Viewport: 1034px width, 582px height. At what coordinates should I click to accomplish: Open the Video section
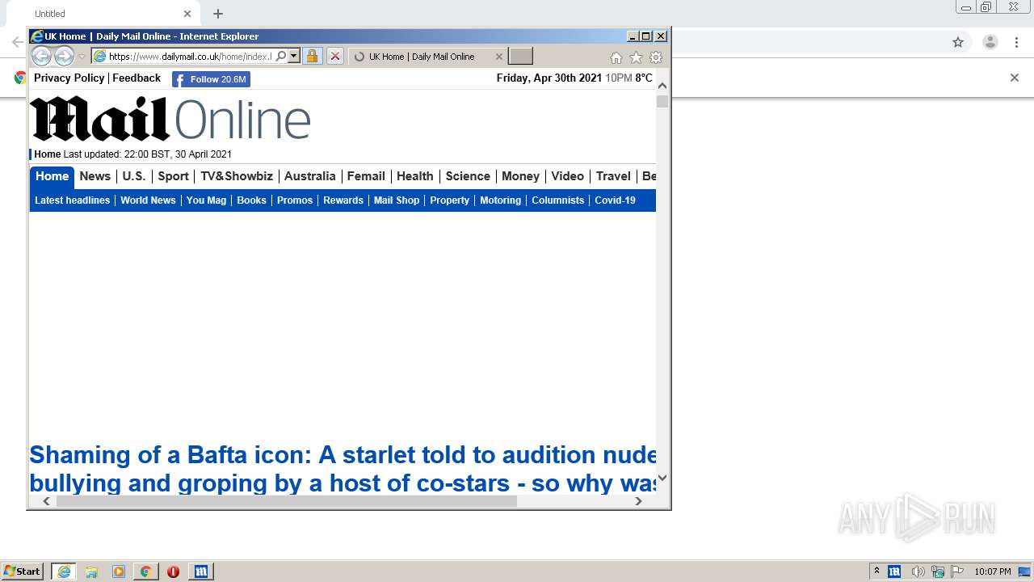tap(567, 176)
